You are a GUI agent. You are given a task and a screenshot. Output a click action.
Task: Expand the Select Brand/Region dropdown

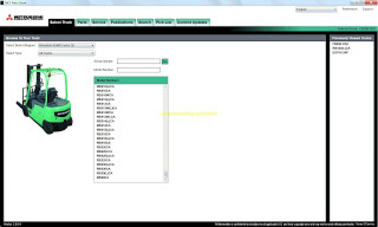point(66,45)
